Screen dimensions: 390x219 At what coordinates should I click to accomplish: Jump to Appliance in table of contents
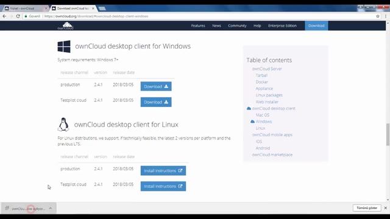pos(264,88)
